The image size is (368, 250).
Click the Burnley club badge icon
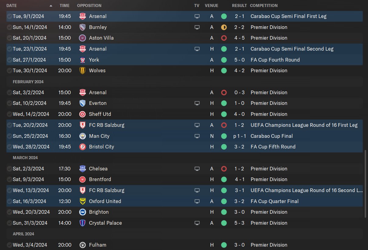[82, 27]
